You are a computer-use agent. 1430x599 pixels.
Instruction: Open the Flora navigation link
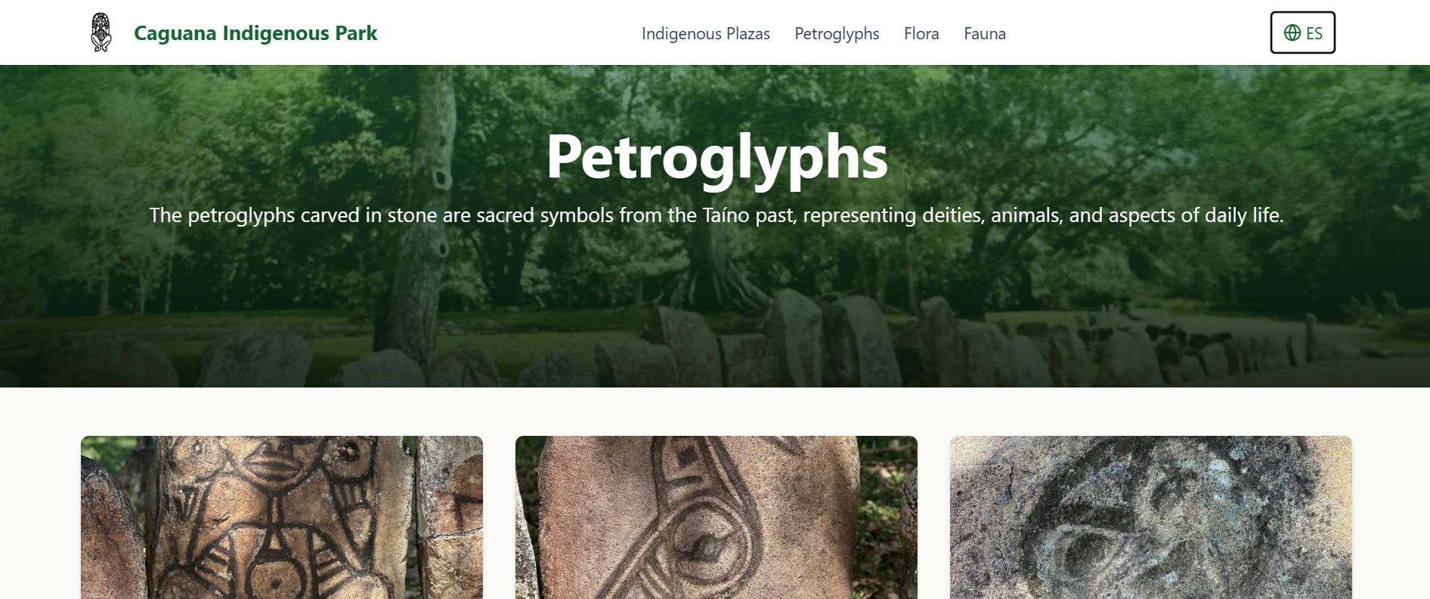(x=921, y=34)
